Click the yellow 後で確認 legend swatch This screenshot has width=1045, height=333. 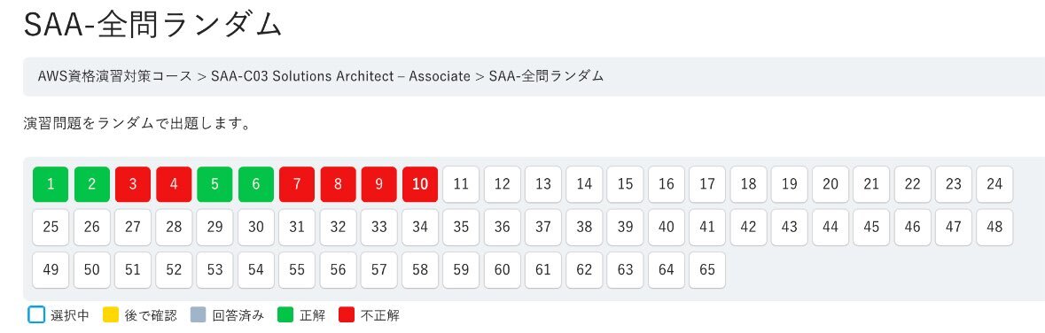tap(111, 315)
